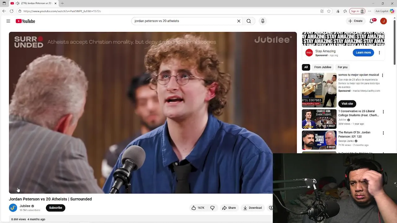Mute the tab via speaker icon
397x223 pixels.
[18, 3]
